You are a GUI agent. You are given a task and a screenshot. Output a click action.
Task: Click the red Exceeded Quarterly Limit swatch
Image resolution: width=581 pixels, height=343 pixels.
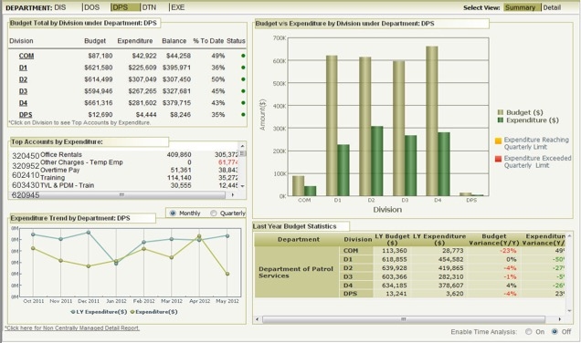point(499,159)
